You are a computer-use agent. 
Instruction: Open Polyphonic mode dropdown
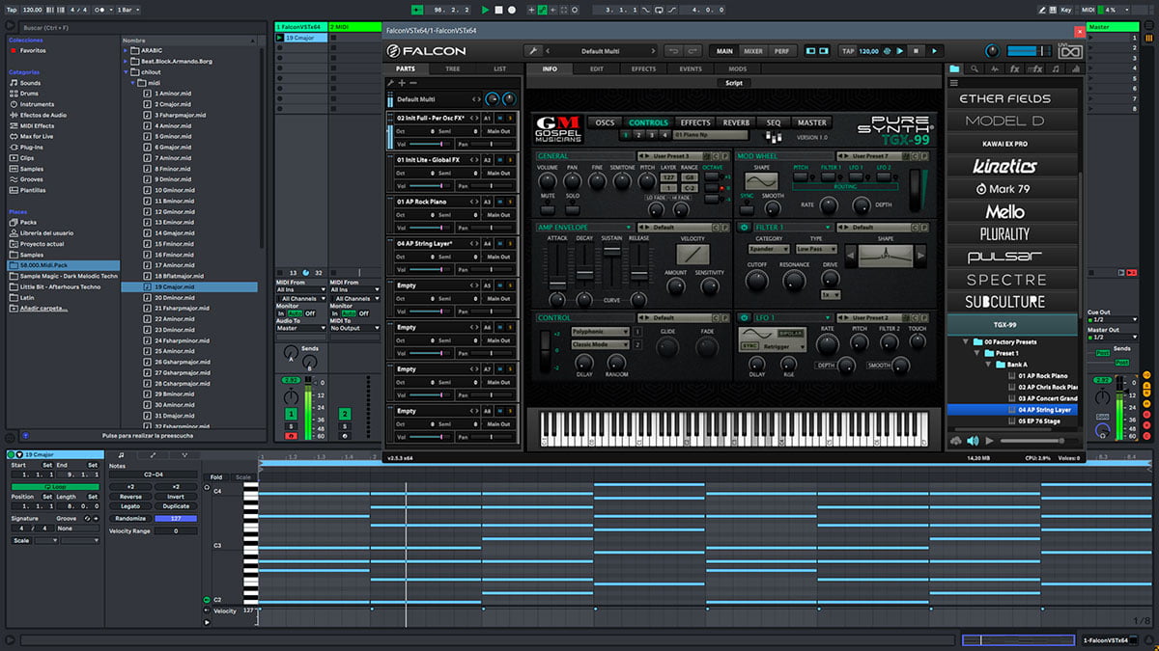point(601,332)
